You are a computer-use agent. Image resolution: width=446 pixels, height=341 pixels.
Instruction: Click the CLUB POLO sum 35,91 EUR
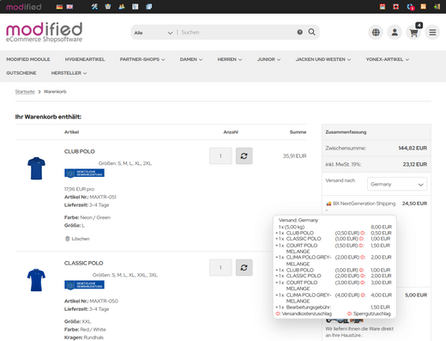click(294, 156)
